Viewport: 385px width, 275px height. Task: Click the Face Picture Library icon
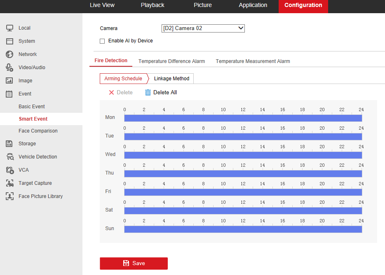9,196
